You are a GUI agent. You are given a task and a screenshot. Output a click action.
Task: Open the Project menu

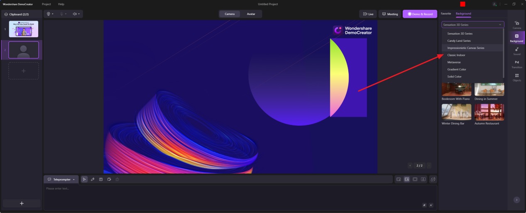point(46,4)
